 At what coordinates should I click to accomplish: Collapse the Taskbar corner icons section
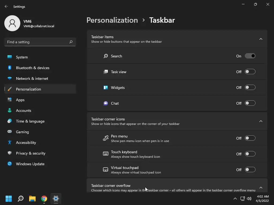pos(261,121)
